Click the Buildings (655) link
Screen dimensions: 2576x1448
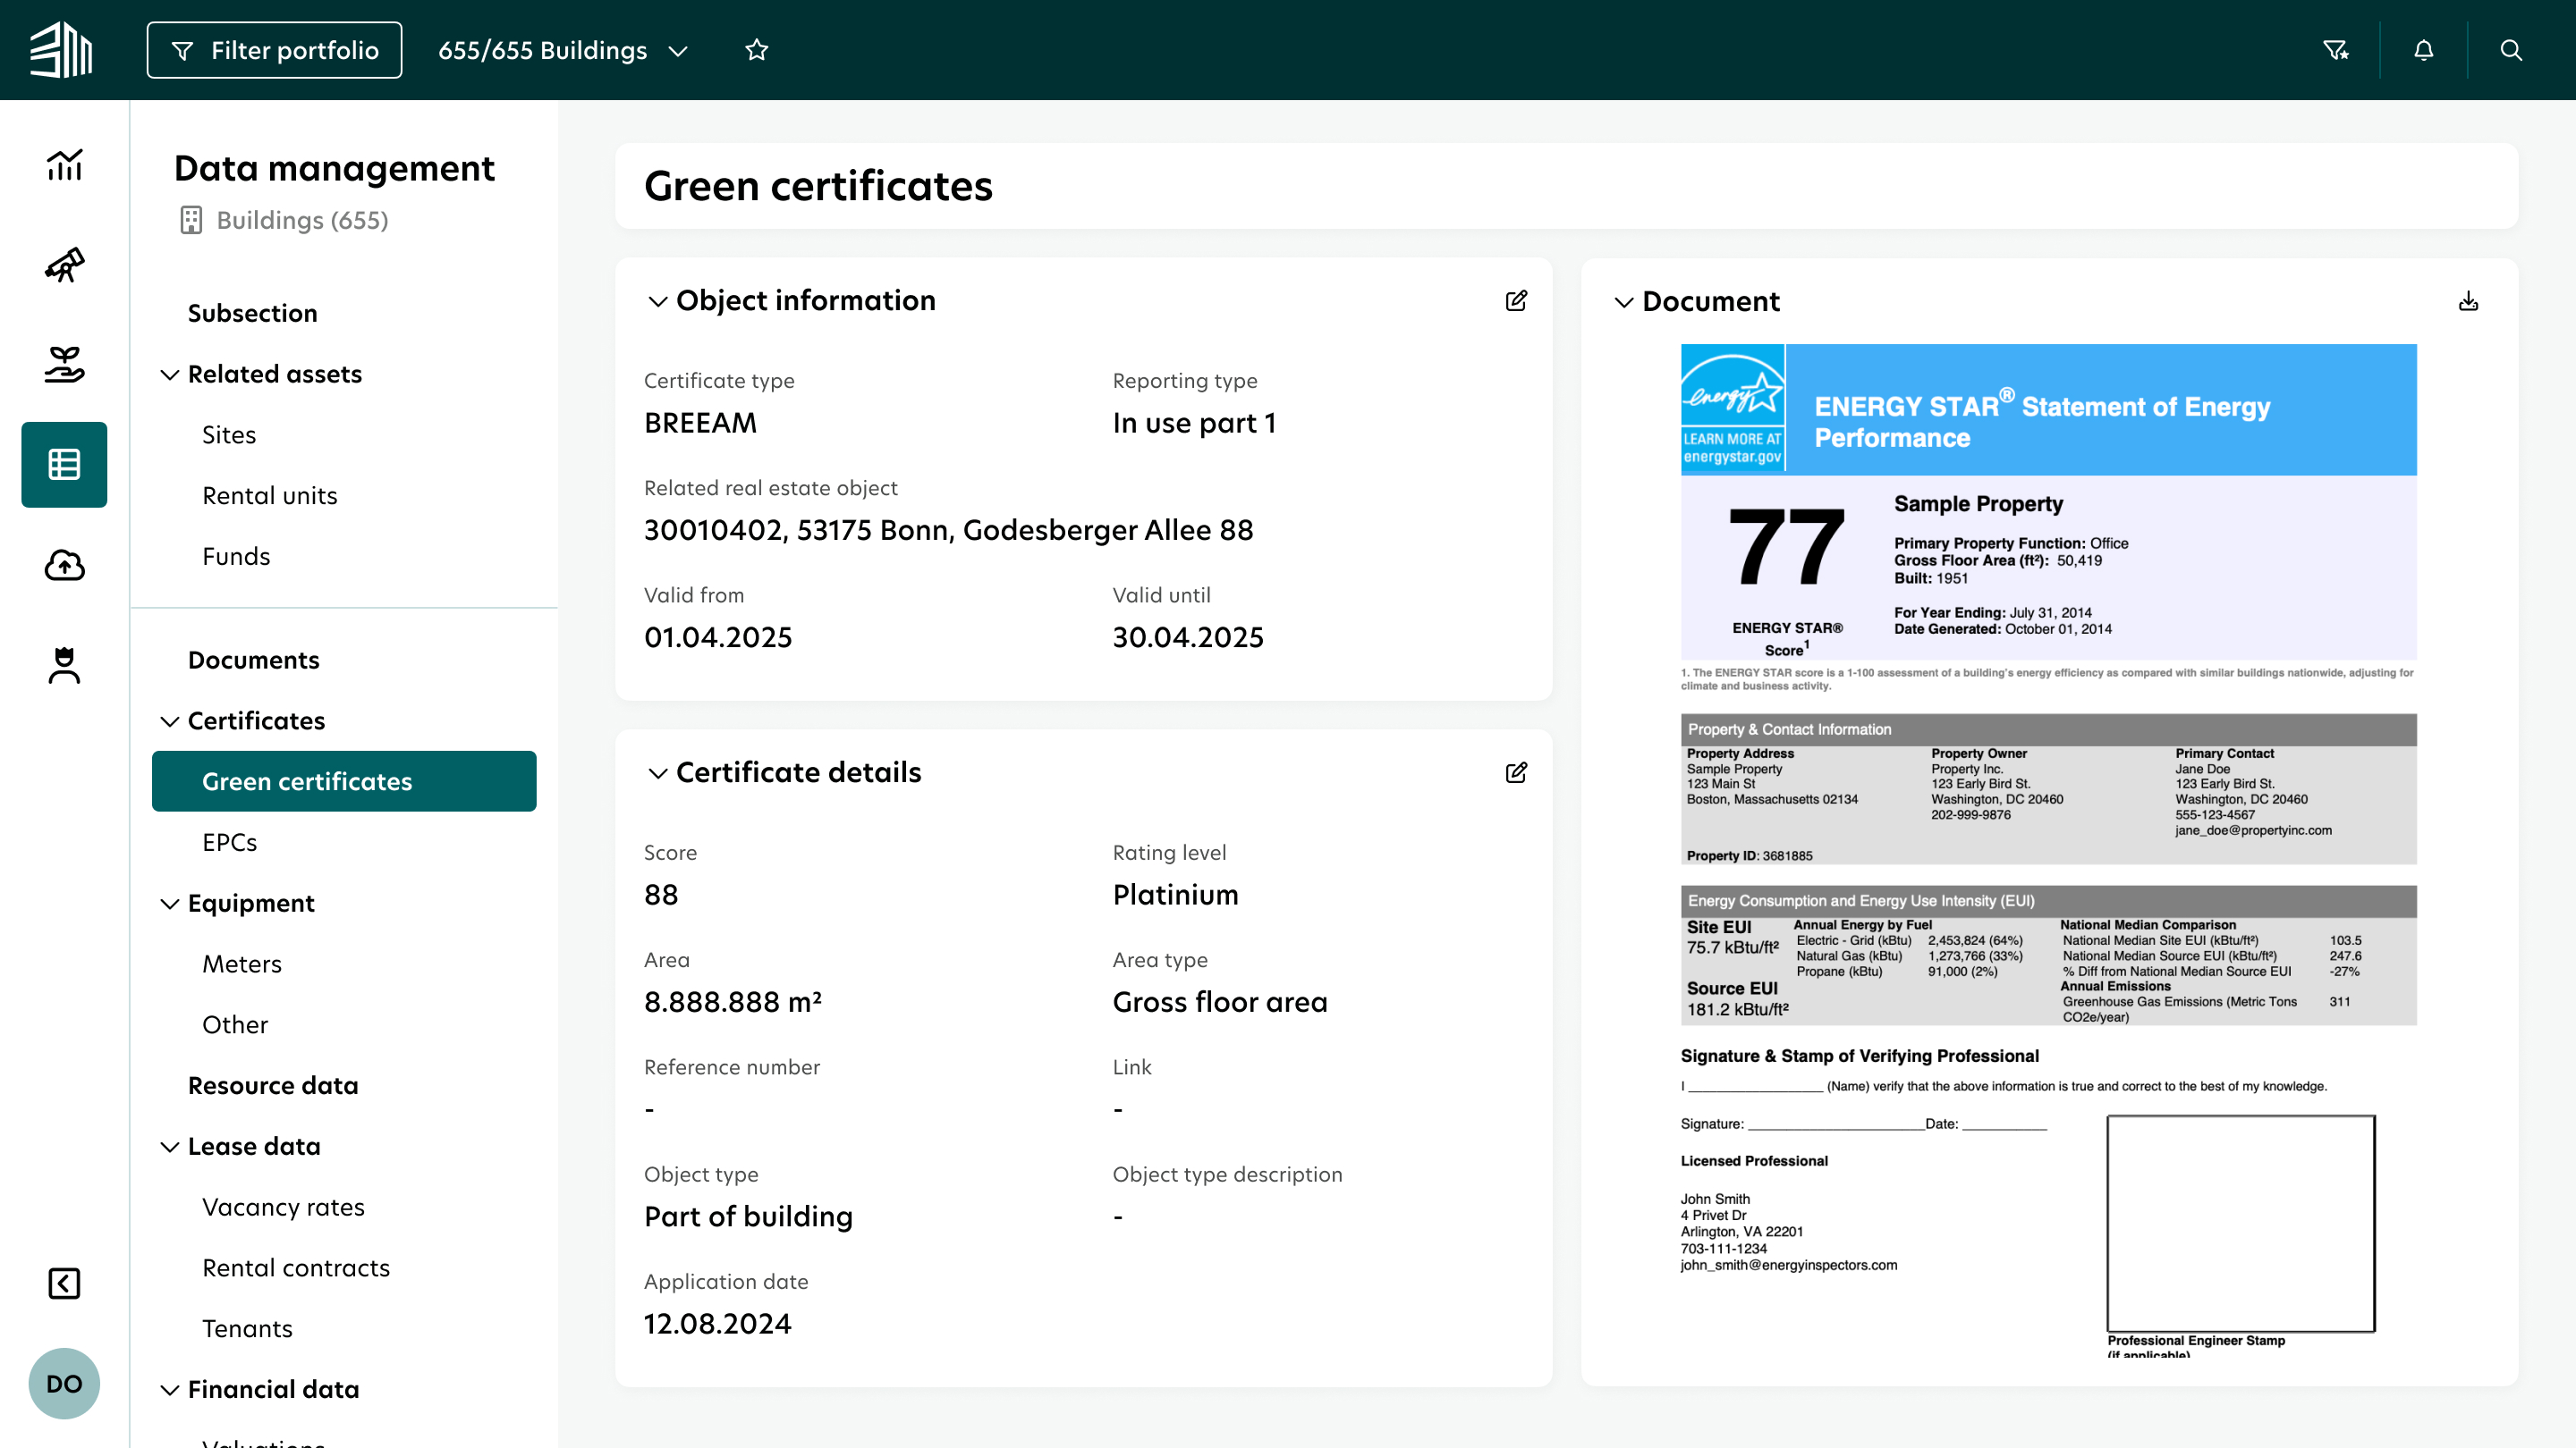coord(302,220)
